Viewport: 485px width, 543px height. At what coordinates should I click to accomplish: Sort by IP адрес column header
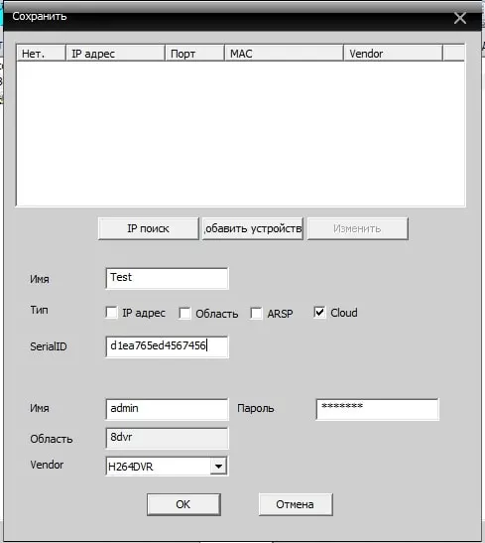[x=115, y=54]
